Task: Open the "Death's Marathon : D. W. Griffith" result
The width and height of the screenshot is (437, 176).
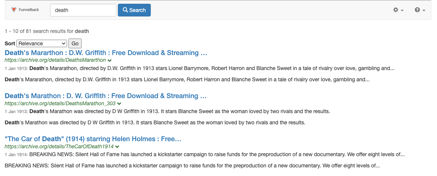Action: coord(106,96)
